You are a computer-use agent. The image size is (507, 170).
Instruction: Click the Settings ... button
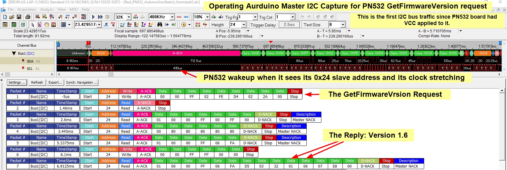[17, 82]
